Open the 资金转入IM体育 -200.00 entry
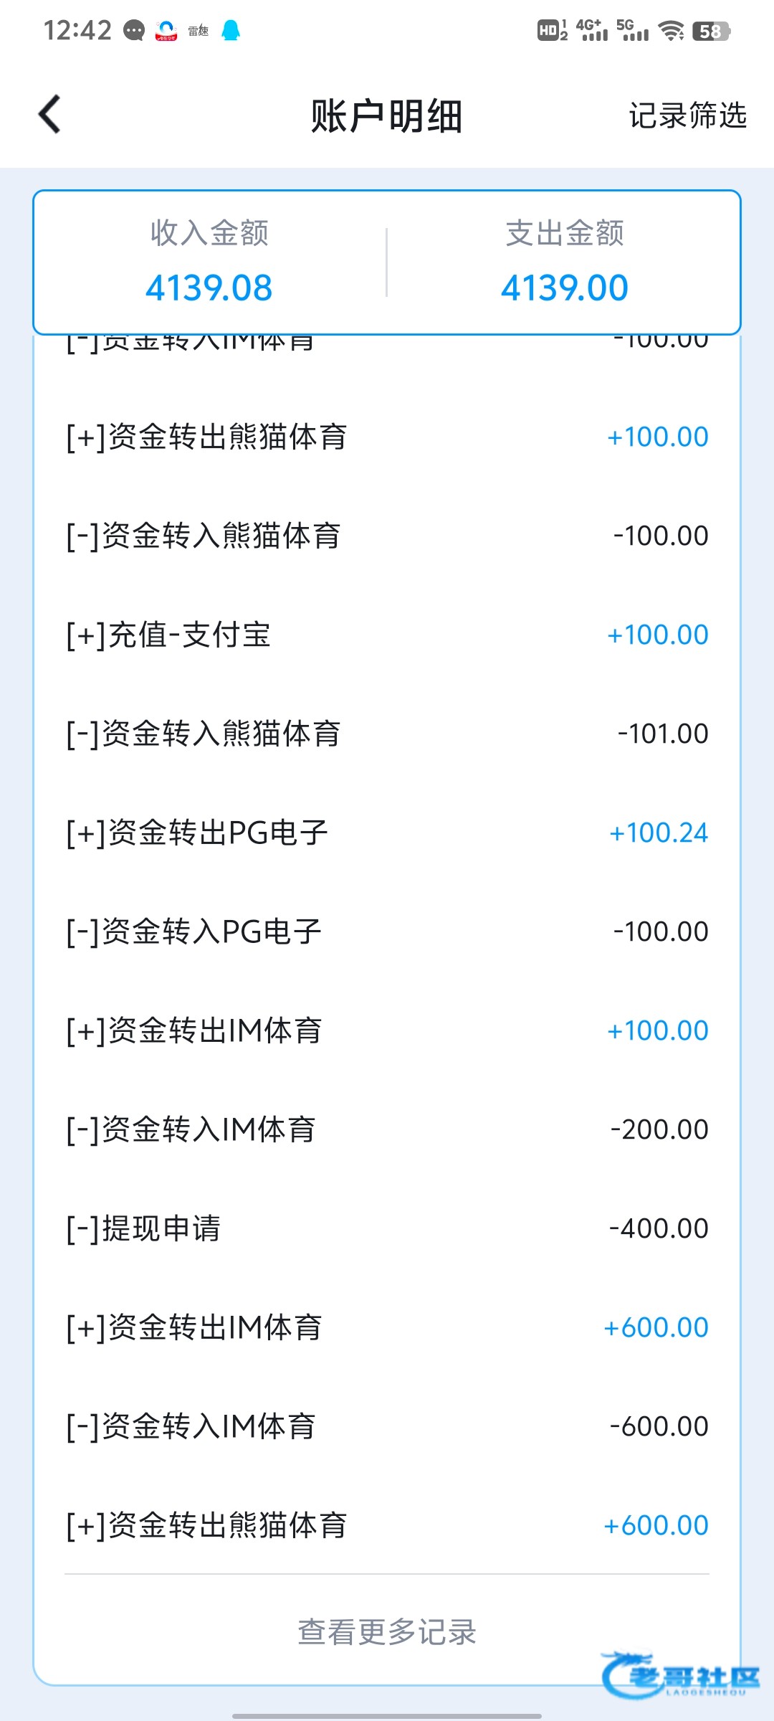 [387, 1129]
